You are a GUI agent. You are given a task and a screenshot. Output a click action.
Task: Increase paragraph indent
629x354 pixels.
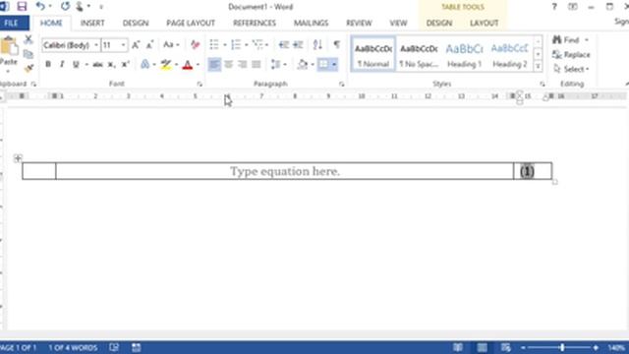[298, 44]
